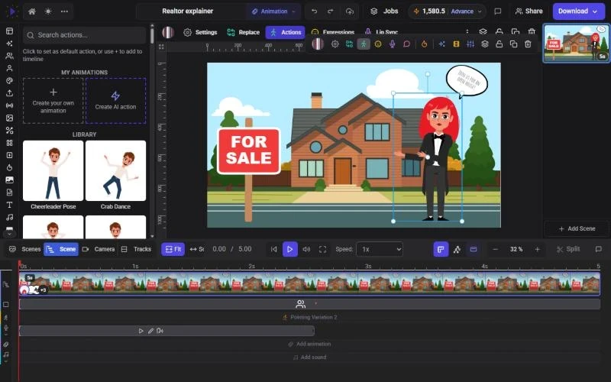Open the Animation mode dropdown
Viewport: 611px width, 382px height.
click(273, 11)
